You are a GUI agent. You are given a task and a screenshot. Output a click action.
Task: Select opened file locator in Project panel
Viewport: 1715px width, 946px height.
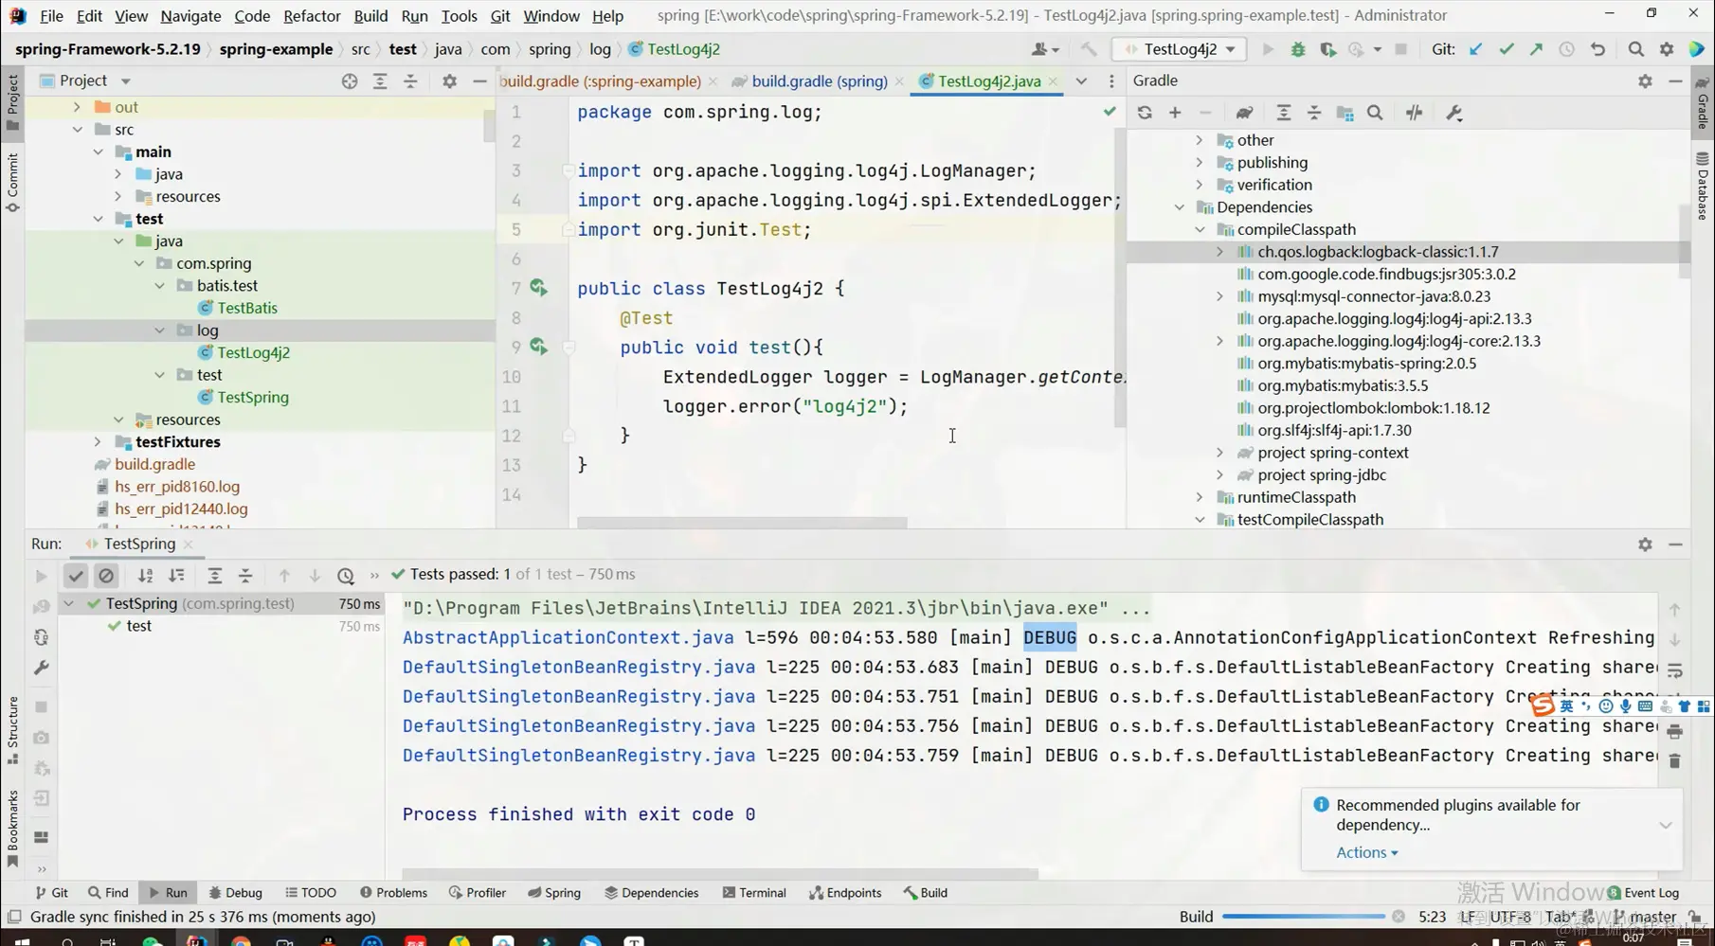350,81
